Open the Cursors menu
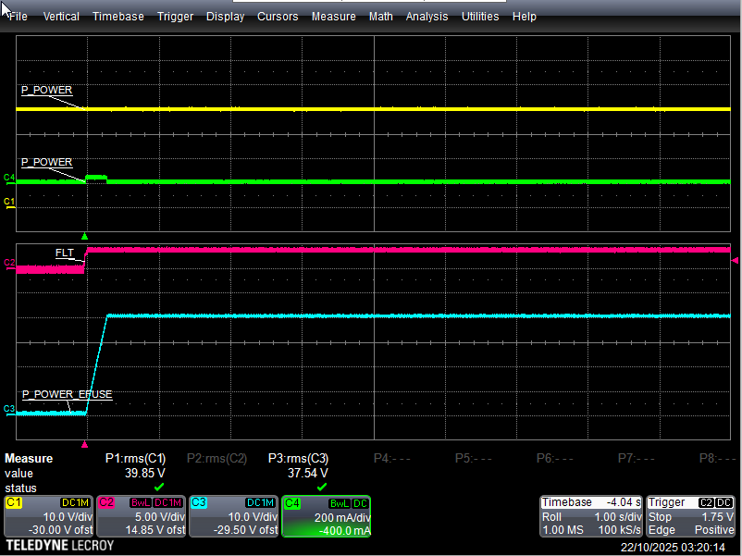This screenshot has height=556, width=742. [x=278, y=17]
